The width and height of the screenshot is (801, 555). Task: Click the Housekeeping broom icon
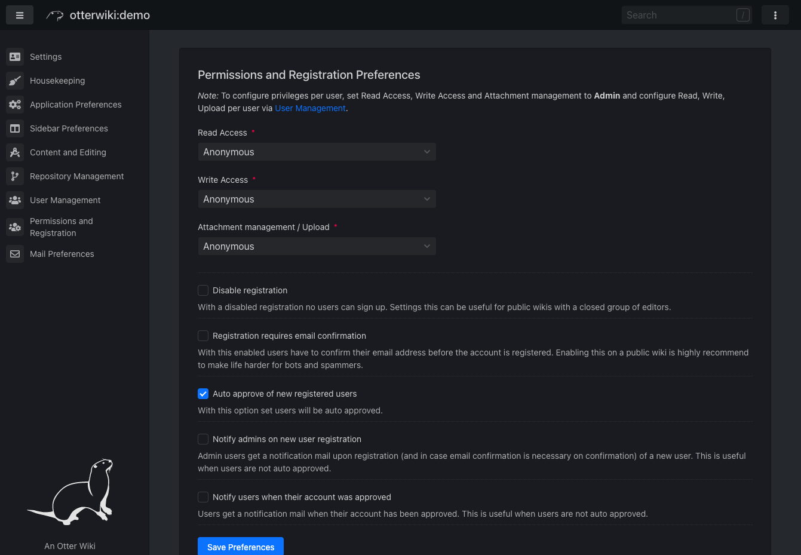(x=15, y=81)
